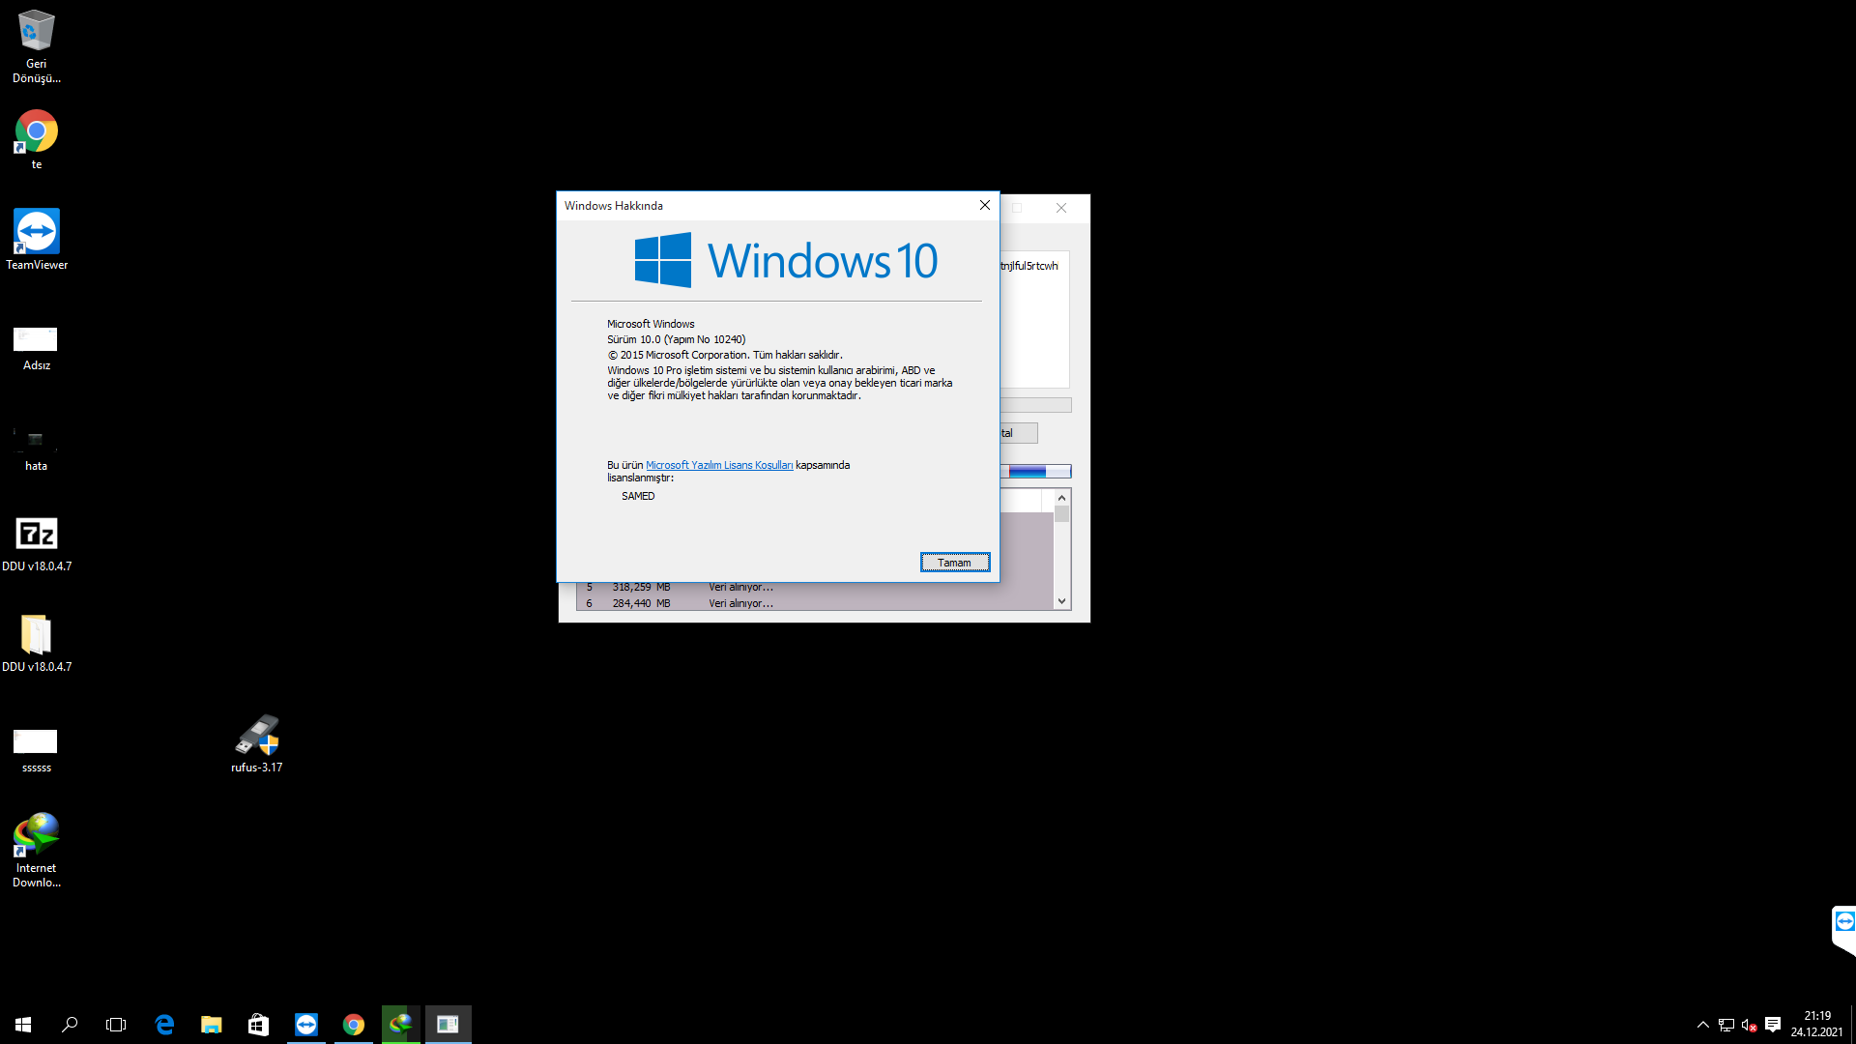This screenshot has width=1856, height=1044.
Task: Launch Microsoft Edge from taskbar
Action: coord(164,1024)
